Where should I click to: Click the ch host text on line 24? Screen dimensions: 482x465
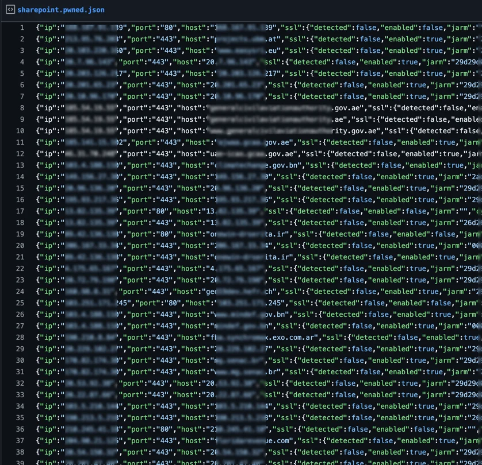click(x=269, y=292)
